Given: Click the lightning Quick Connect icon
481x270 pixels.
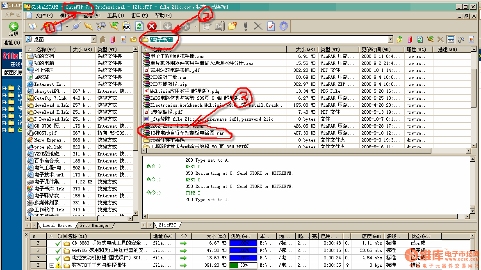Looking at the screenshot, I should pyautogui.click(x=88, y=26).
